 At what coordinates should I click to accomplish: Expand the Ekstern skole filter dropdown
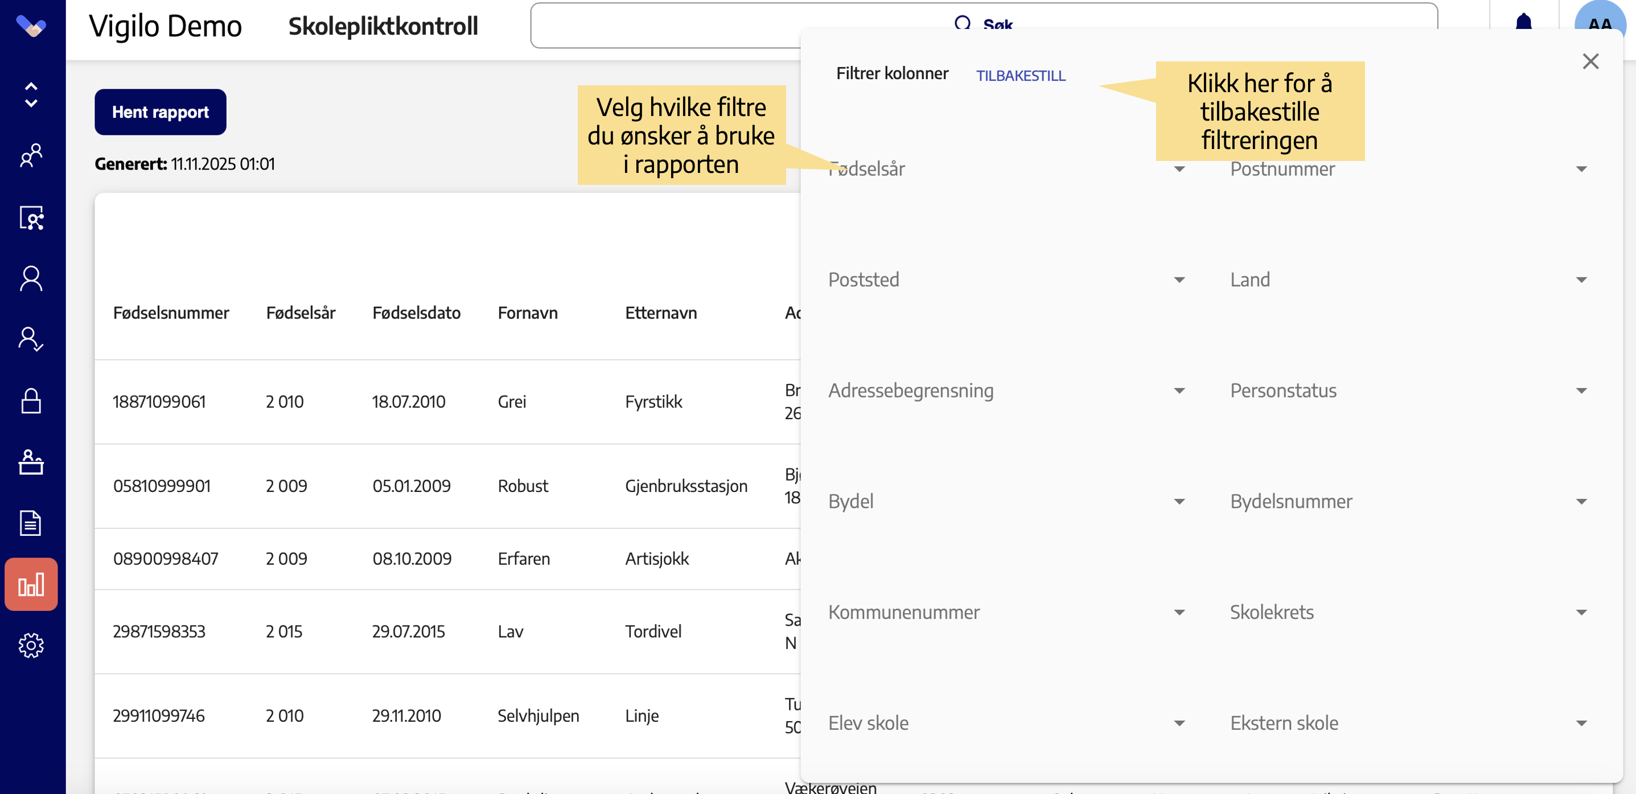coord(1409,723)
